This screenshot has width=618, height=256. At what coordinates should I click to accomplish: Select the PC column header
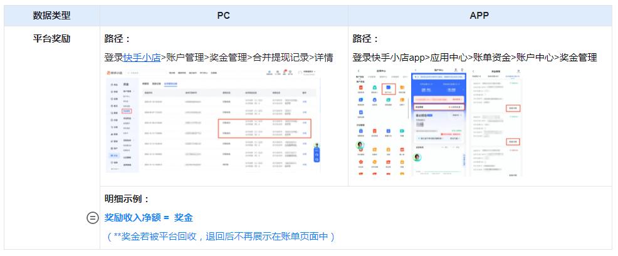(224, 16)
